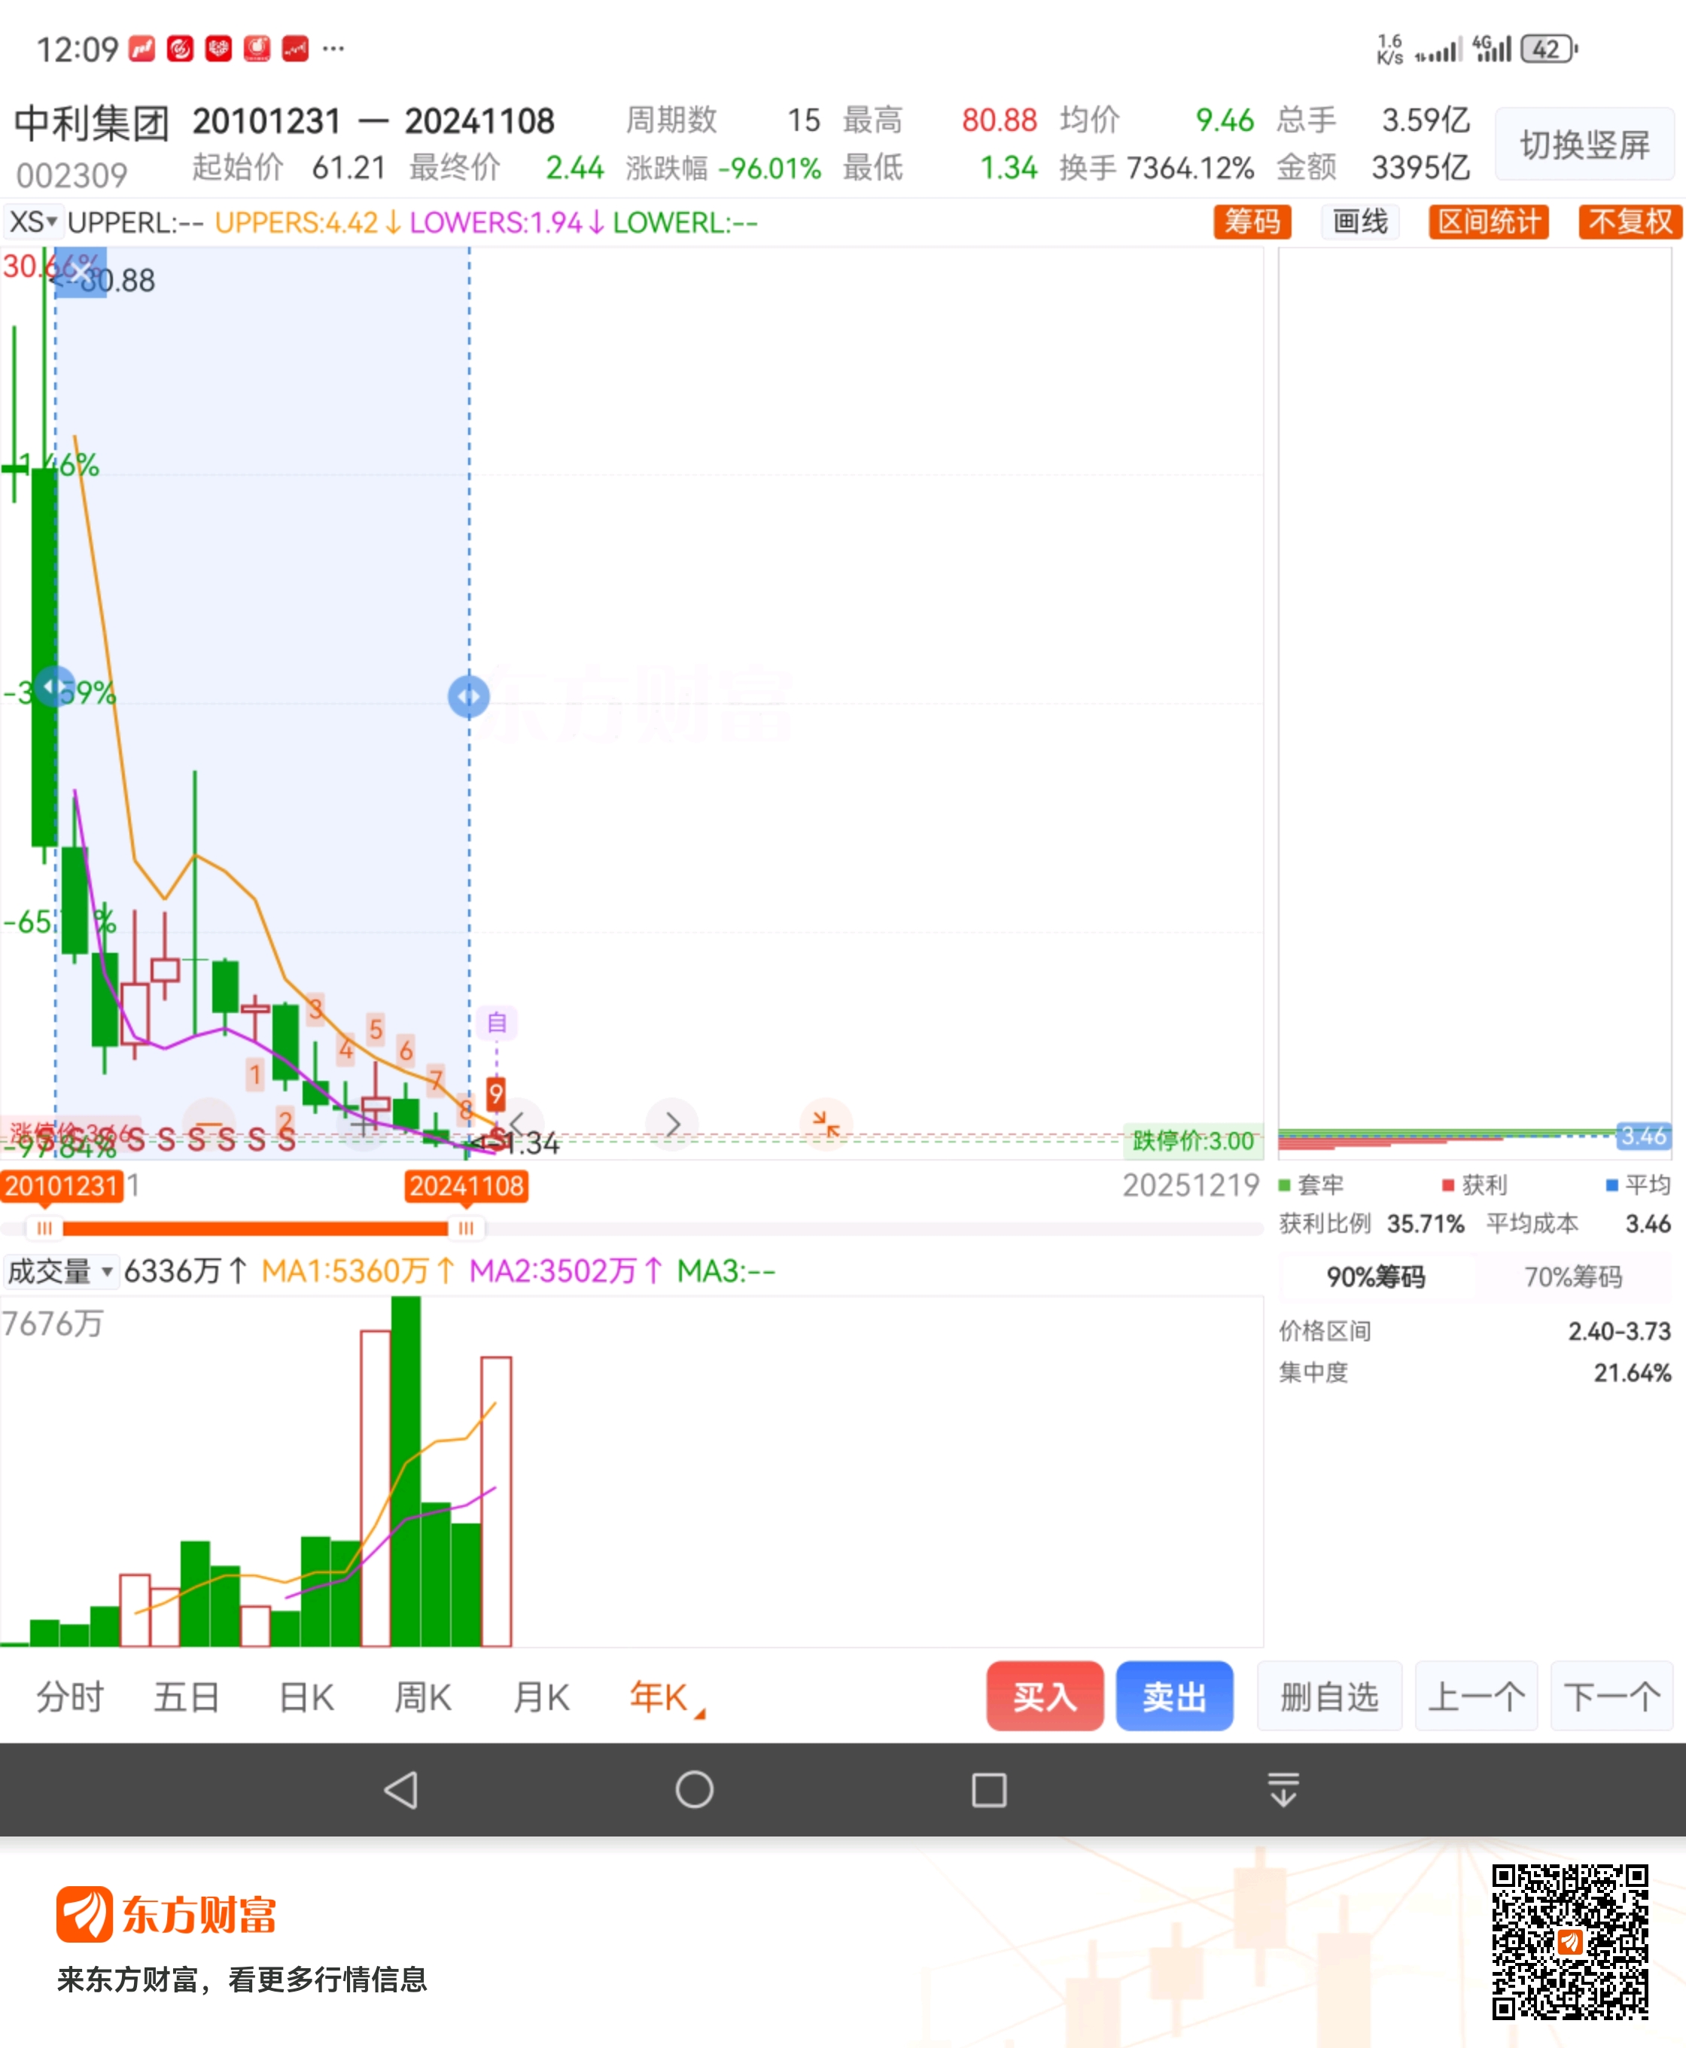Switch to the 周K tab
Image resolution: width=1686 pixels, height=2048 pixels.
click(422, 1697)
